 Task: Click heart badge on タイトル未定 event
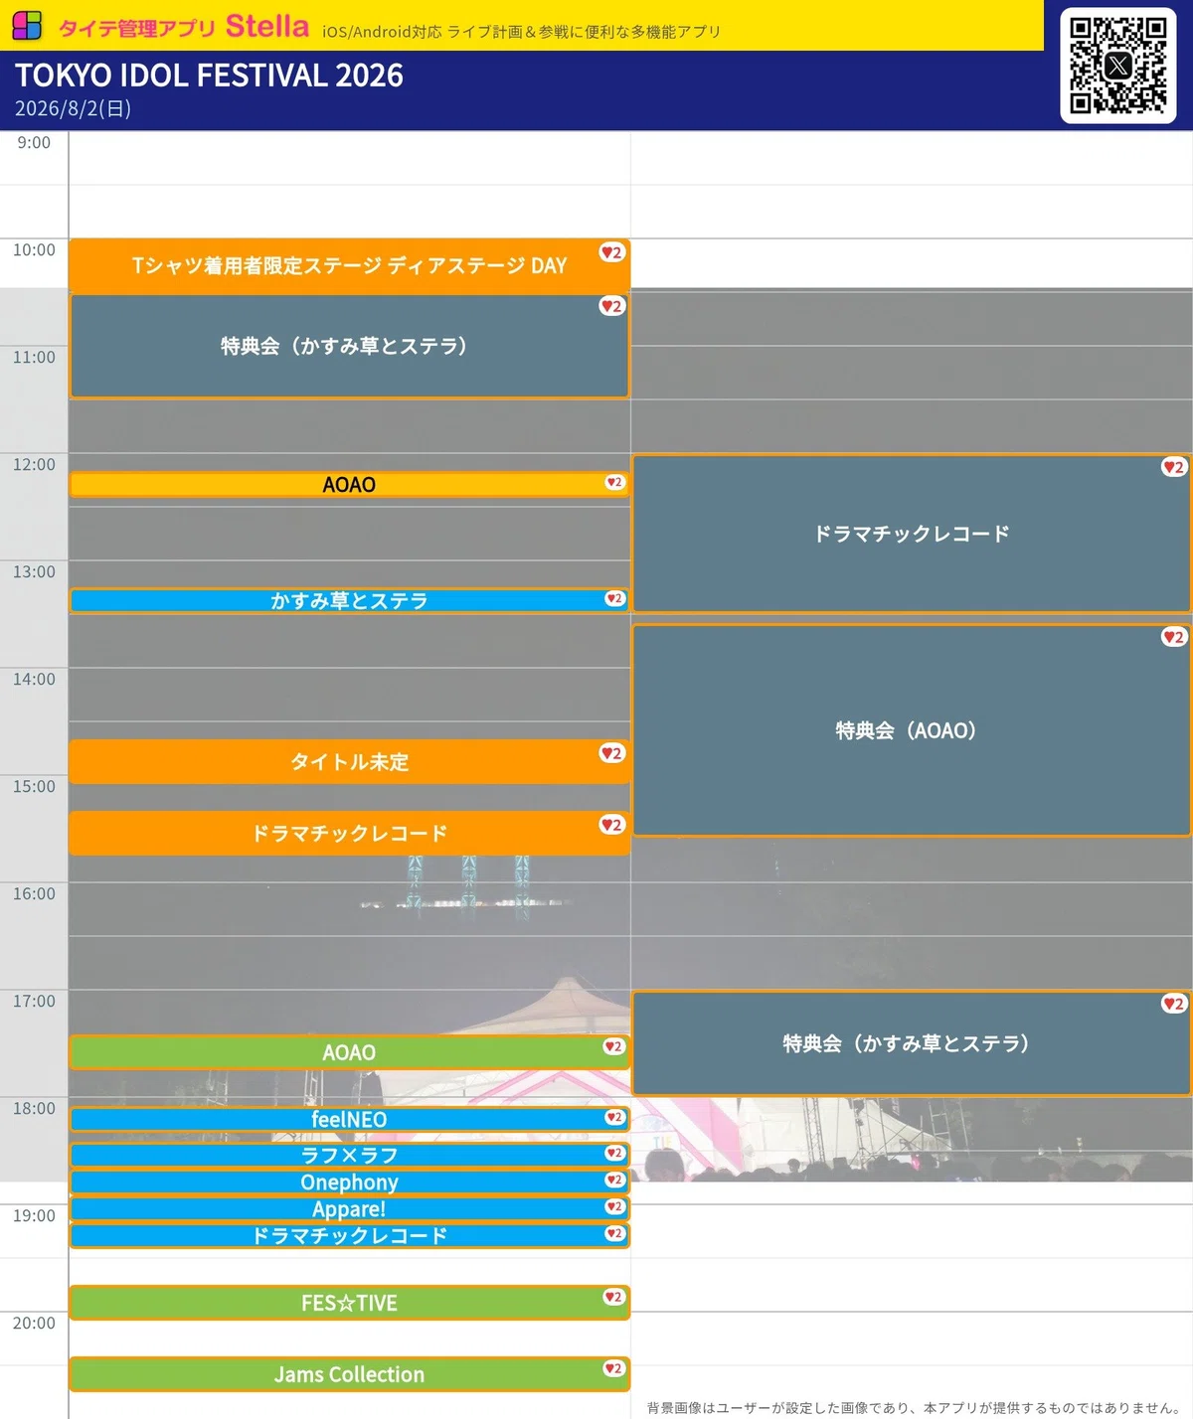tap(611, 753)
